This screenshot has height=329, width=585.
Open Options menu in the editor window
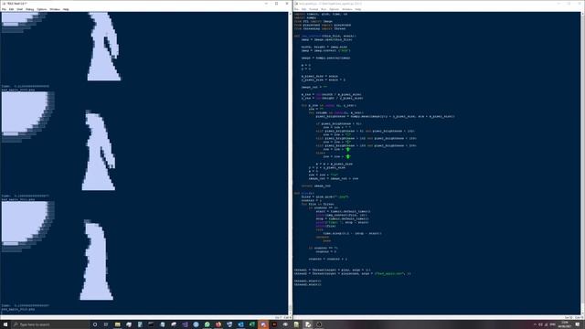tap(335, 9)
